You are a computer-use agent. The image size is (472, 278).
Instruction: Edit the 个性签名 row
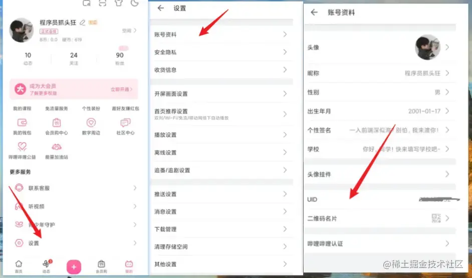pos(380,130)
